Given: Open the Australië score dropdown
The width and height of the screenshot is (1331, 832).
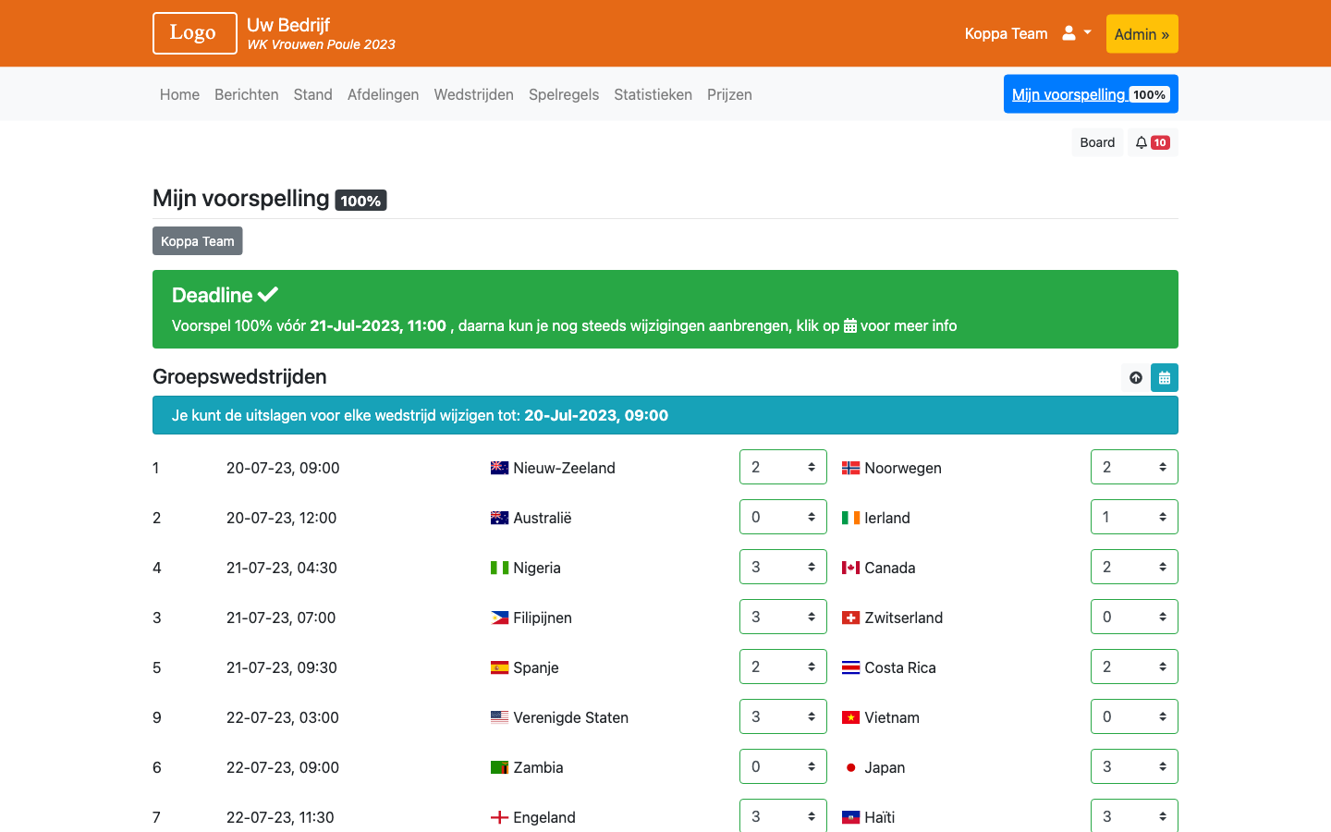Looking at the screenshot, I should tap(783, 517).
